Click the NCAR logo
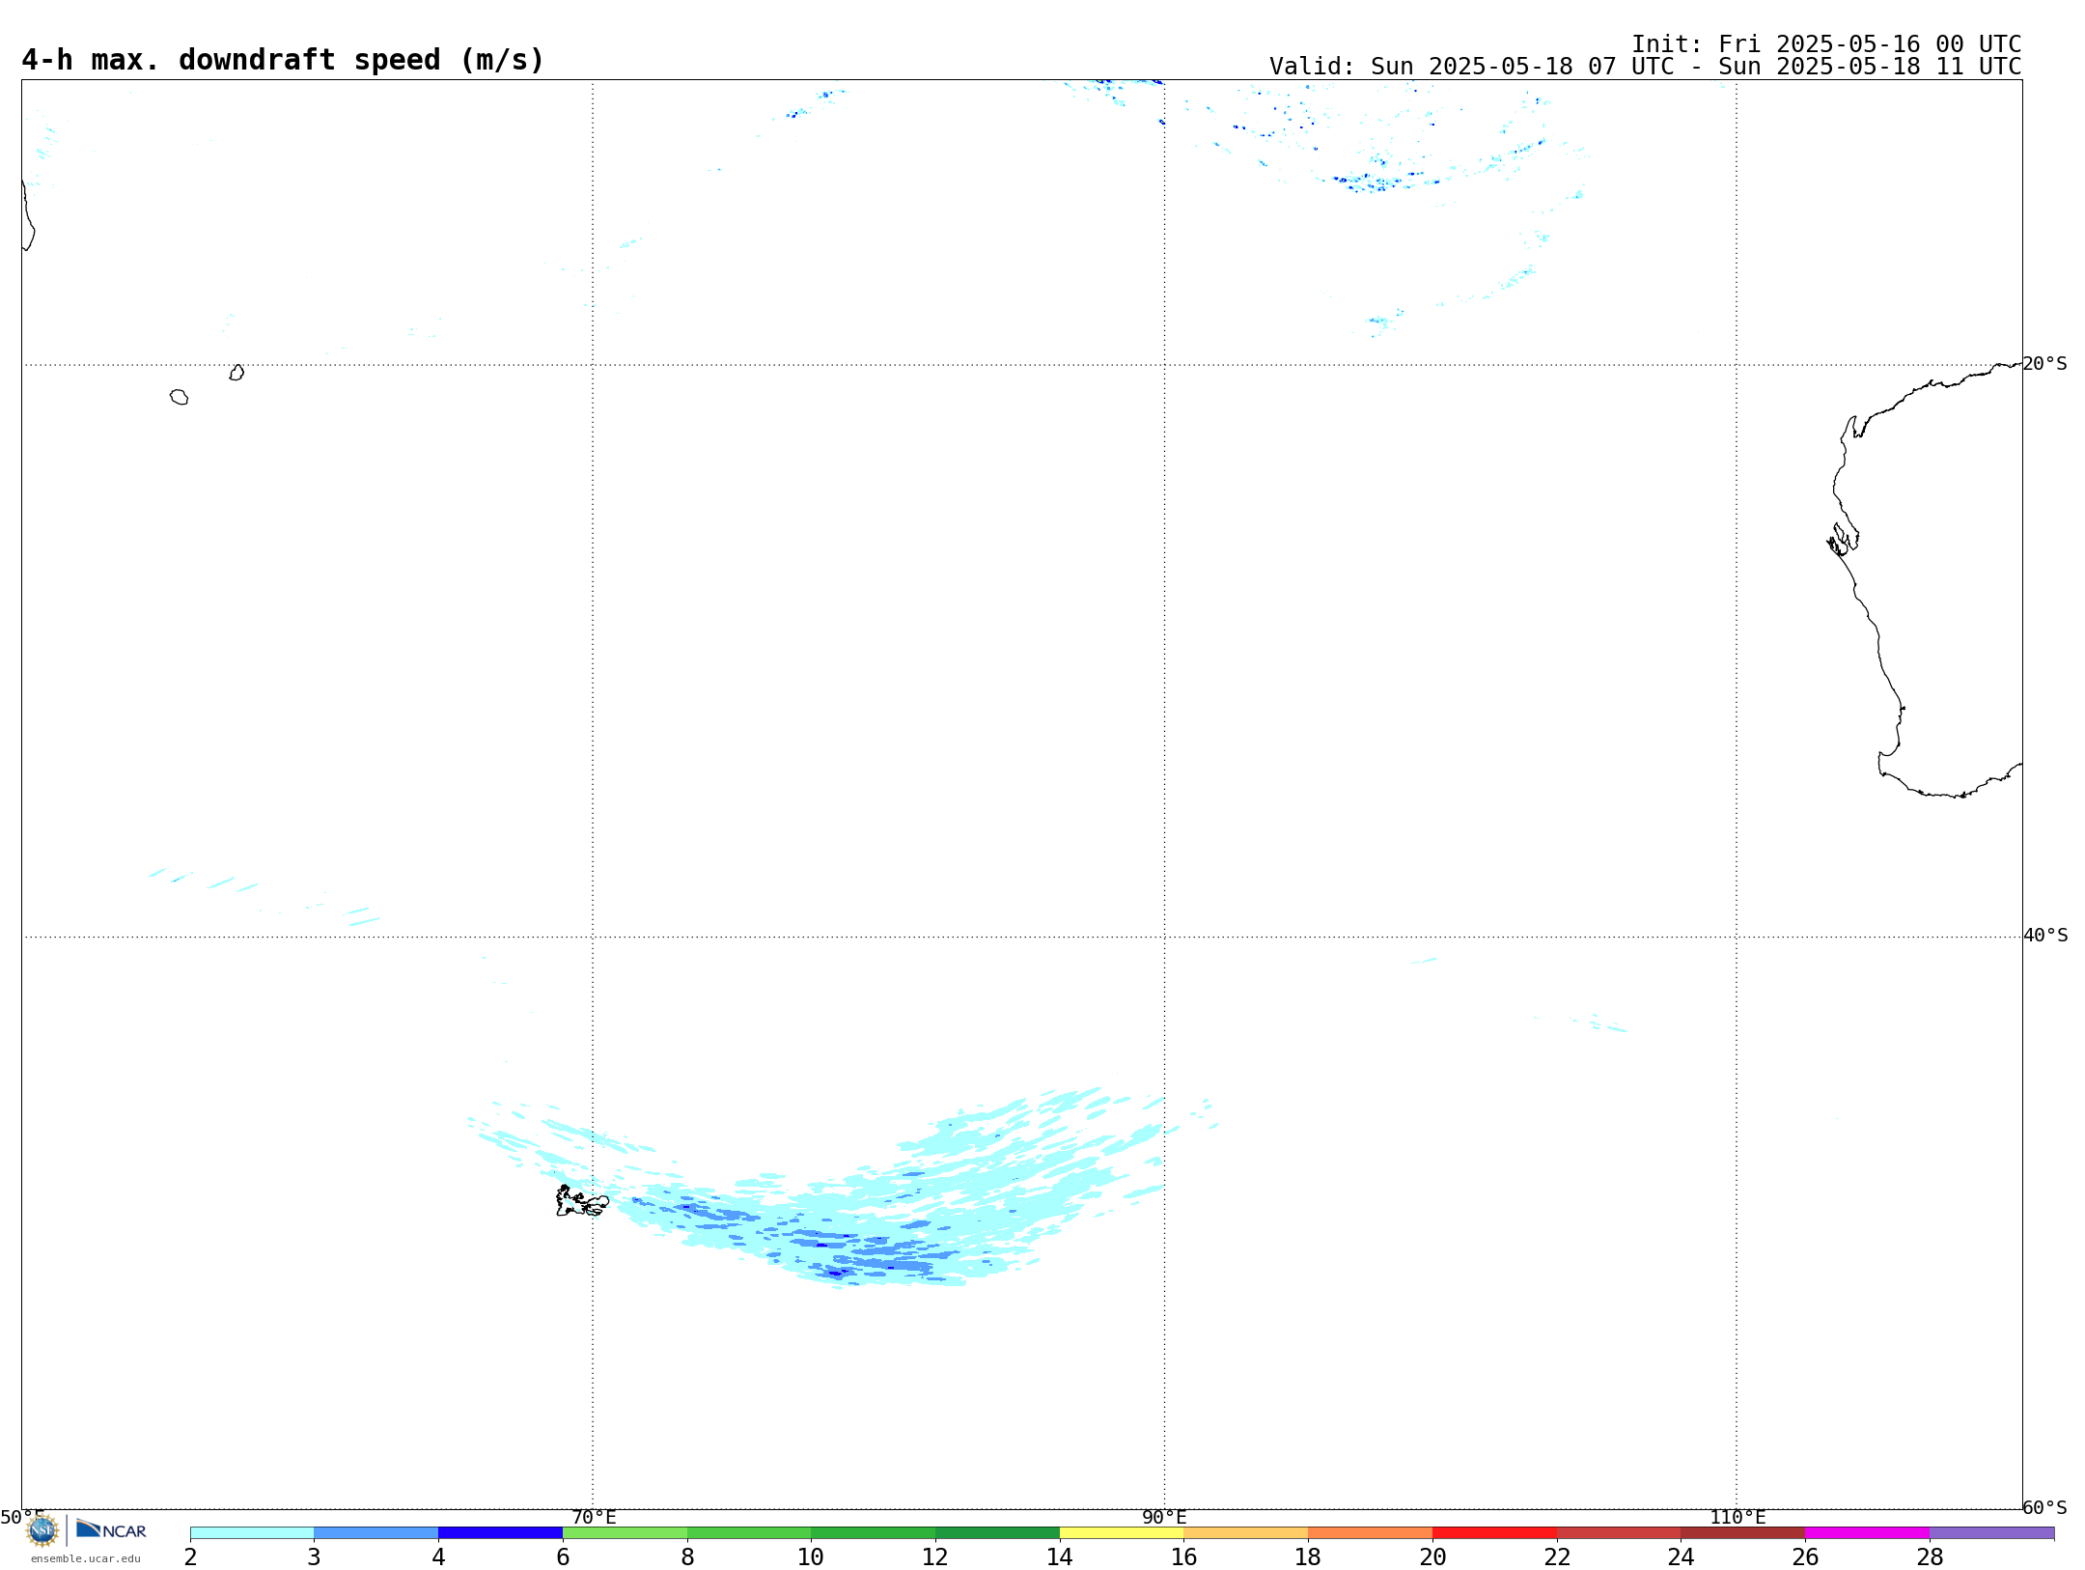 111,1529
